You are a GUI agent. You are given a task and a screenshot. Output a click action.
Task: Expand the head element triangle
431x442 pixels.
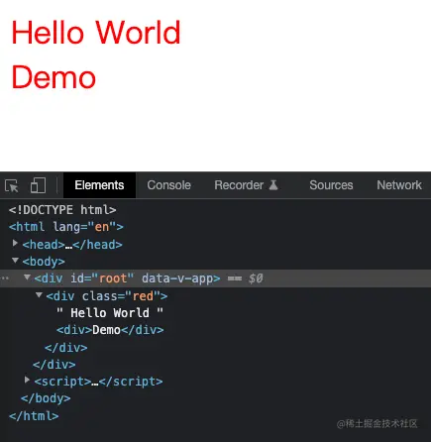pyautogui.click(x=15, y=244)
